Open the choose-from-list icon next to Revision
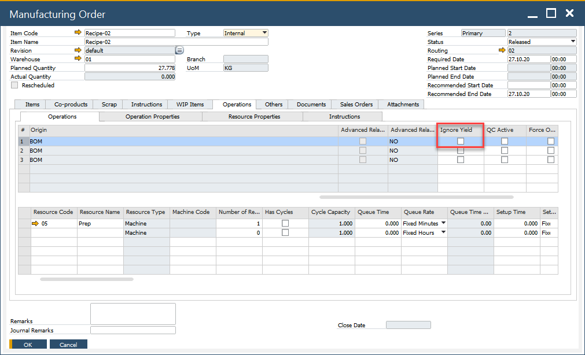 coord(179,50)
